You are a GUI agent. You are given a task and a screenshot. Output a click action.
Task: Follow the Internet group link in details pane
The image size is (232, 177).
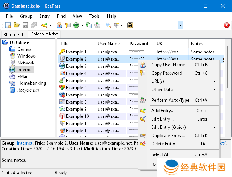25,143
